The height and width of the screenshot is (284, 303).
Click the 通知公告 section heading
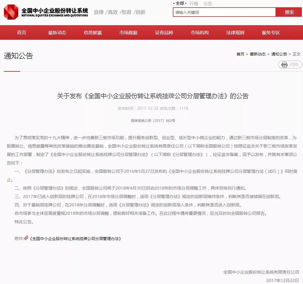(19, 56)
